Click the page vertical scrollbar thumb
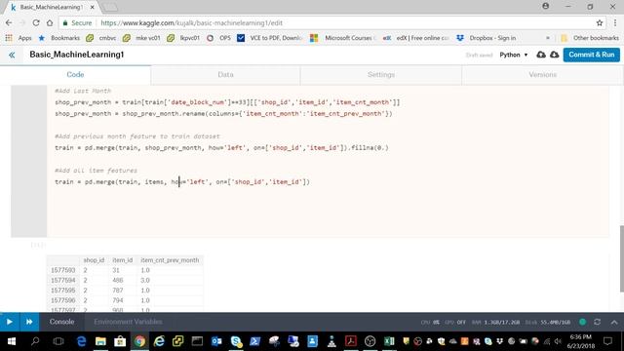This screenshot has height=351, width=624. point(622,258)
